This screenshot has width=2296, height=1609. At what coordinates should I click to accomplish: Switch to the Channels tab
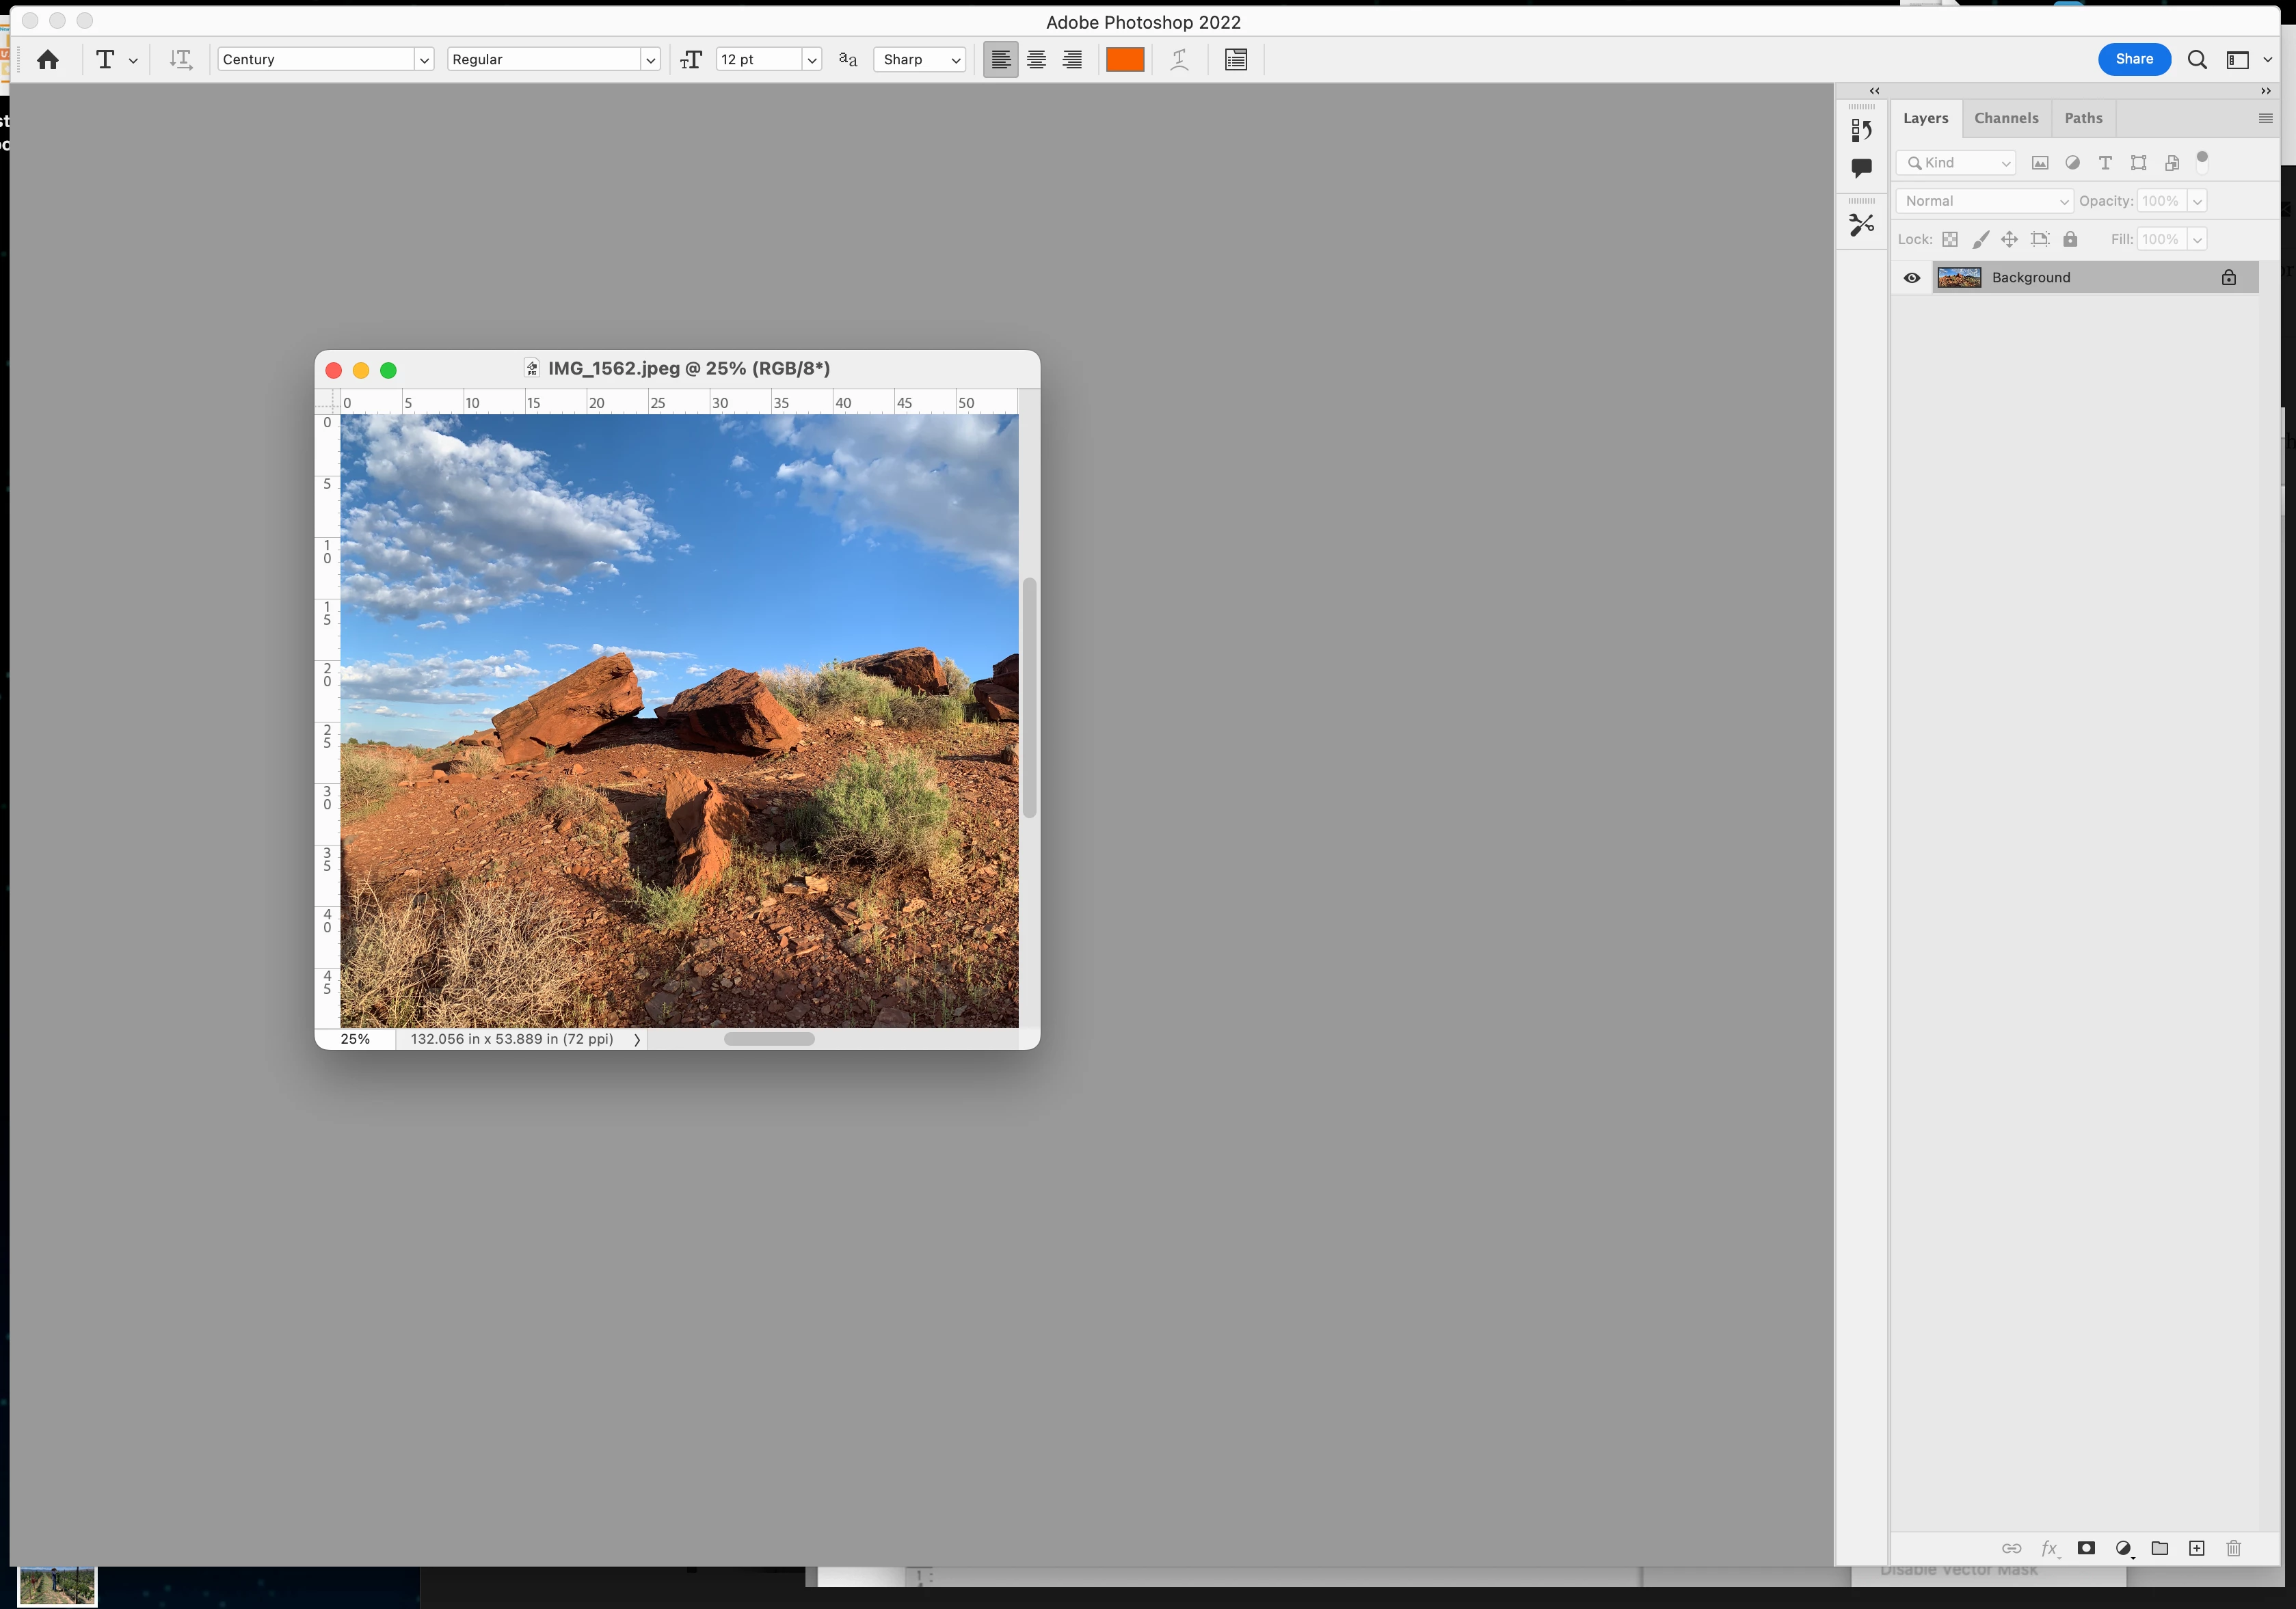pos(2006,118)
